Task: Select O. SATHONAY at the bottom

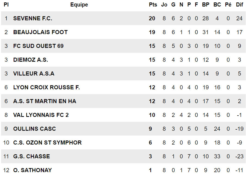Action: pyautogui.click(x=32, y=170)
